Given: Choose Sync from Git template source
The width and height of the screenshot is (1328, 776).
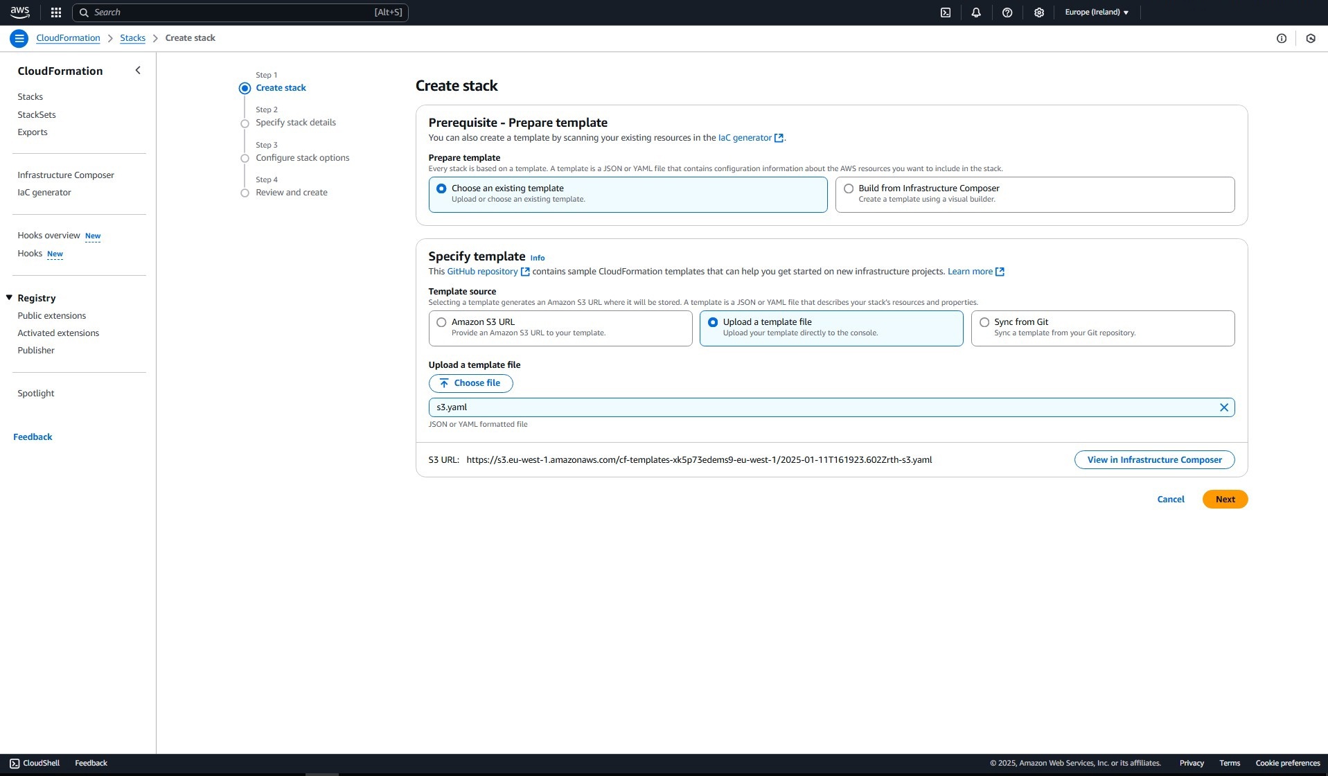Looking at the screenshot, I should pos(984,322).
